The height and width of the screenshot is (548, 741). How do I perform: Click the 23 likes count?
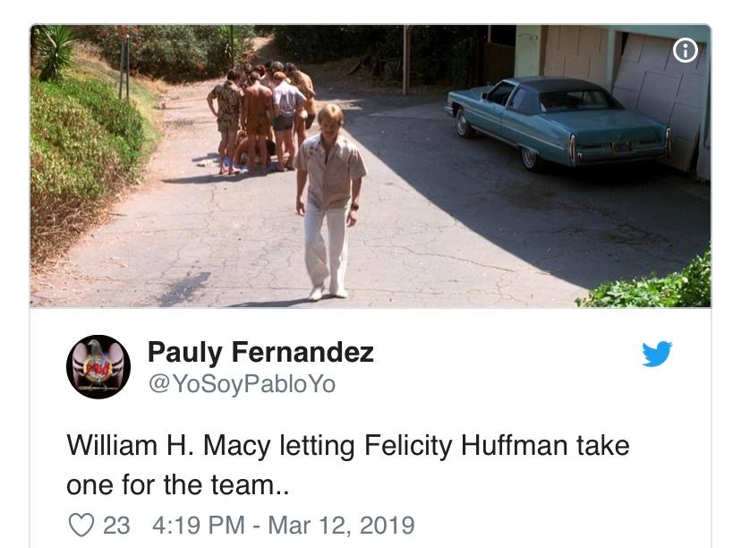point(116,526)
